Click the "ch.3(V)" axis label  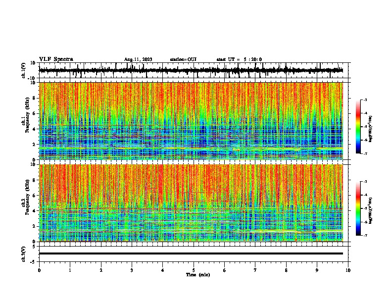[x=23, y=254]
